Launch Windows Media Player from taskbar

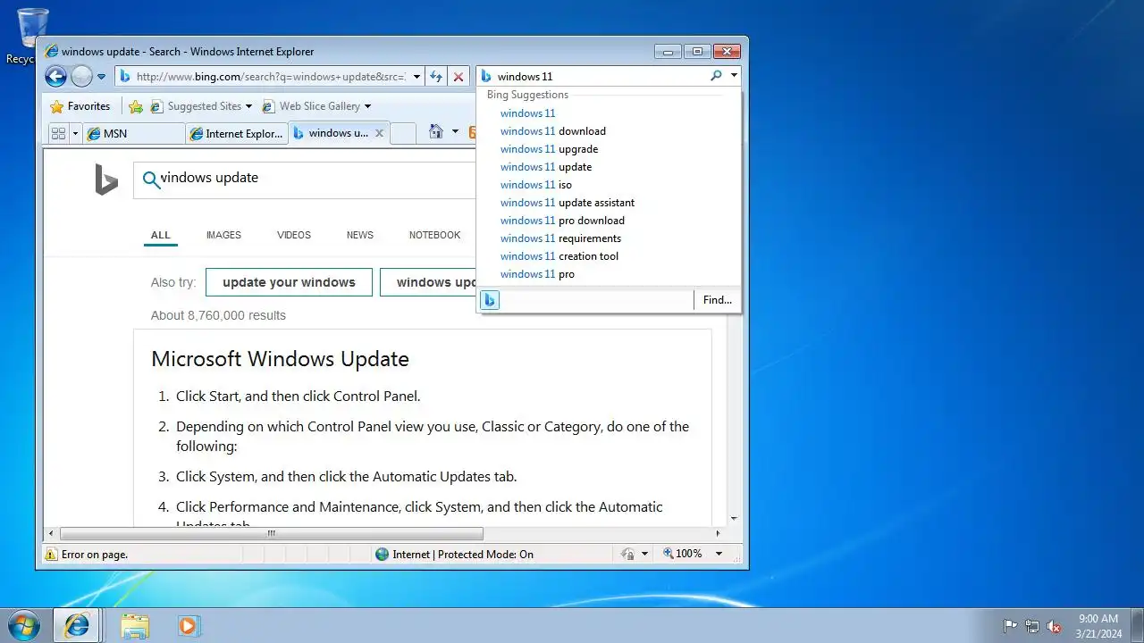[x=188, y=626]
